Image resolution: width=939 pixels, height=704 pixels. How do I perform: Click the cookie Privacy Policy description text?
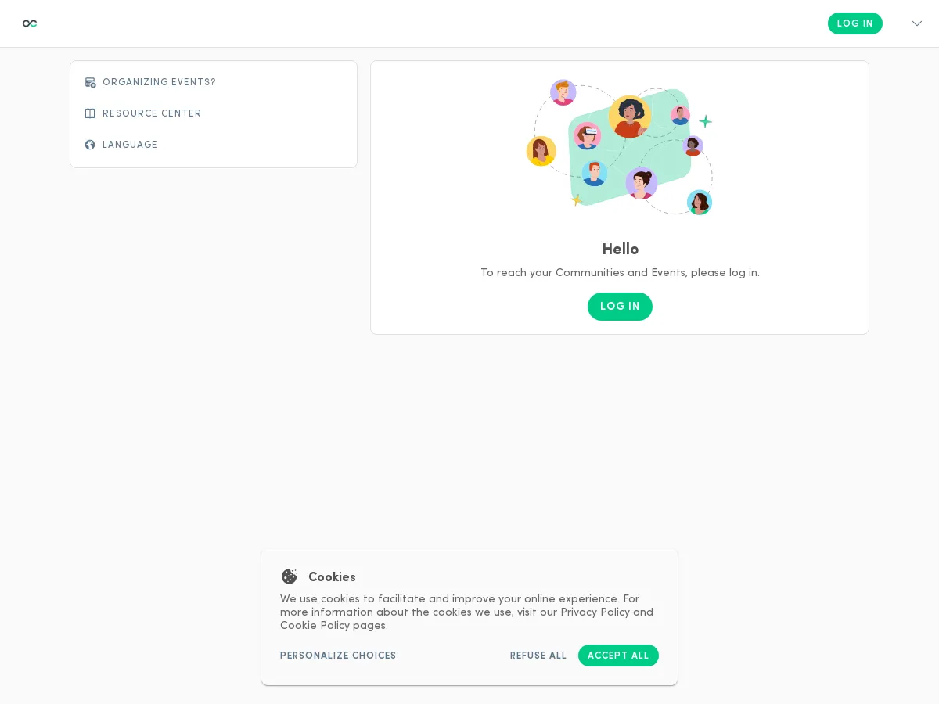tap(466, 612)
